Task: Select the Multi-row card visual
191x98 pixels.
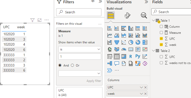Action: coord(138,49)
